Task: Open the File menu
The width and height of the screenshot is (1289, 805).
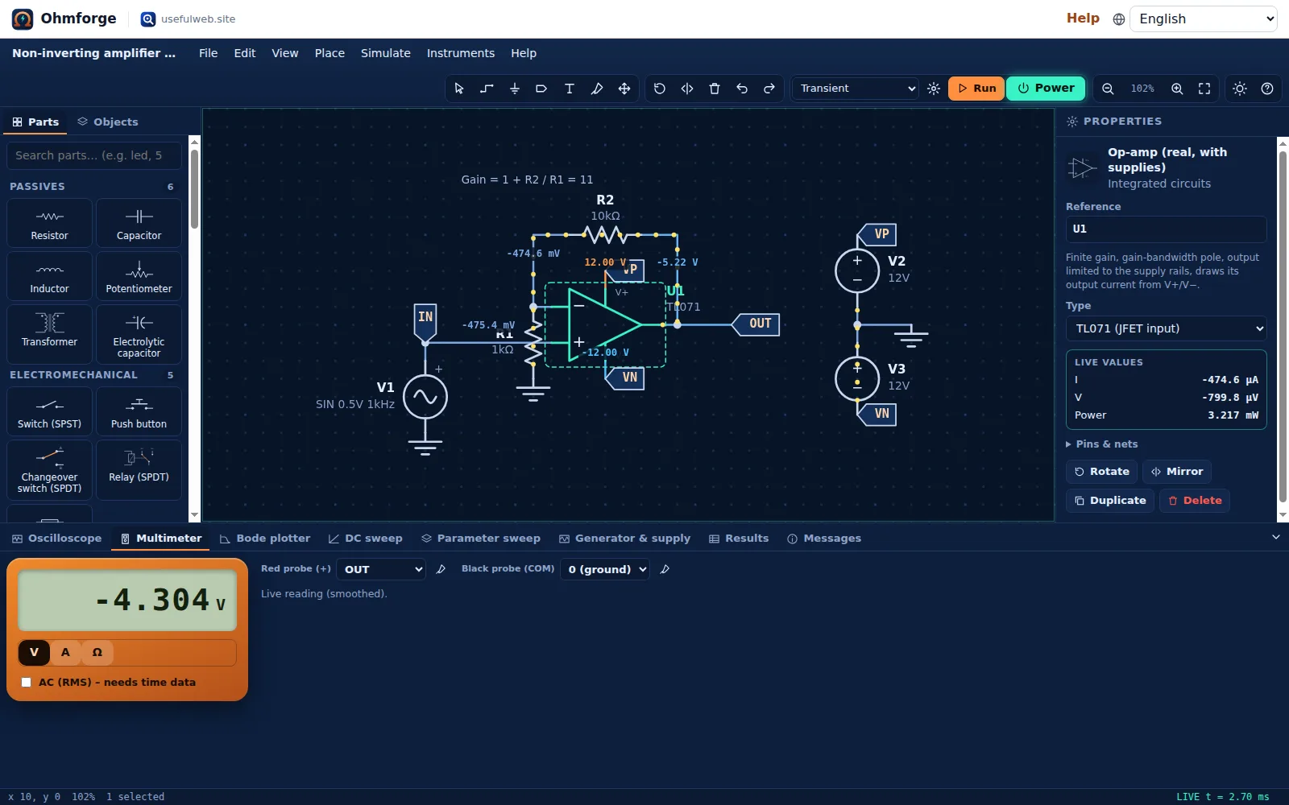Action: (x=208, y=53)
